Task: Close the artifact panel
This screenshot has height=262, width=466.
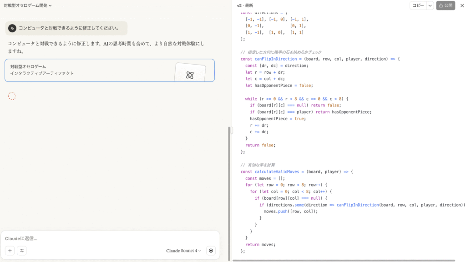Action: click(x=462, y=5)
